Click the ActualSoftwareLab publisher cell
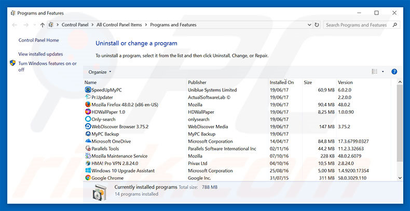Image resolution: width=410 pixels, height=211 pixels. click(209, 97)
